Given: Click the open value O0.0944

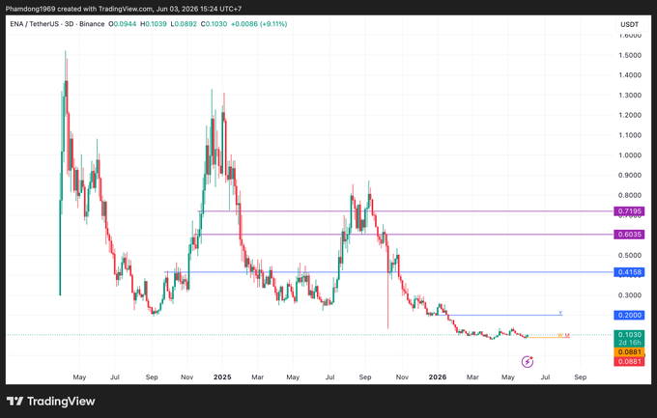Looking at the screenshot, I should tap(123, 24).
